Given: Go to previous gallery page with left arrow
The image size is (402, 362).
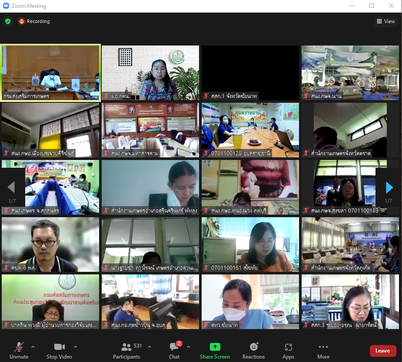Looking at the screenshot, I should click(x=11, y=187).
